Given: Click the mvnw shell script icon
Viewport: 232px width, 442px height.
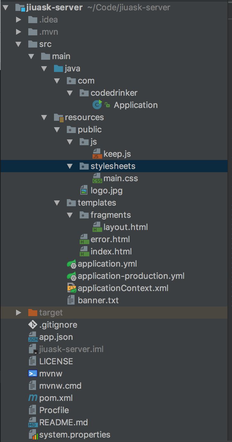Looking at the screenshot, I should [33, 374].
